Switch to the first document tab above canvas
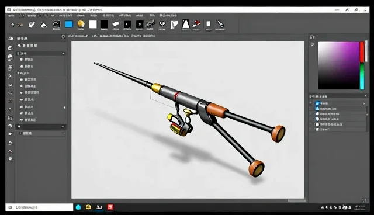Image resolution: width=374 pixels, height=215 pixels. tap(78, 36)
